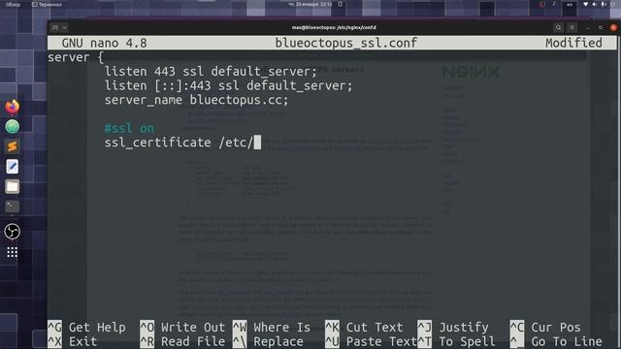
Task: Click the '^W Where Is' shortcut
Action: tap(272, 328)
